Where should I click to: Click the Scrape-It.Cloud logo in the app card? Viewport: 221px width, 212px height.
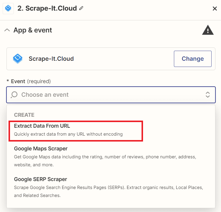[18, 59]
